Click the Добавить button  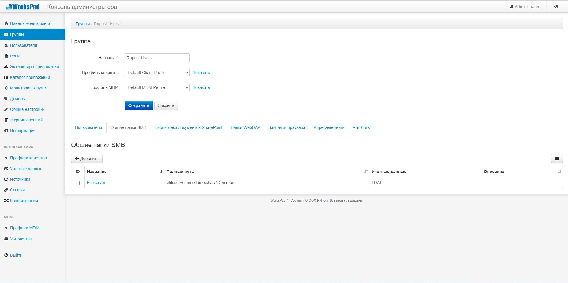pyautogui.click(x=87, y=159)
